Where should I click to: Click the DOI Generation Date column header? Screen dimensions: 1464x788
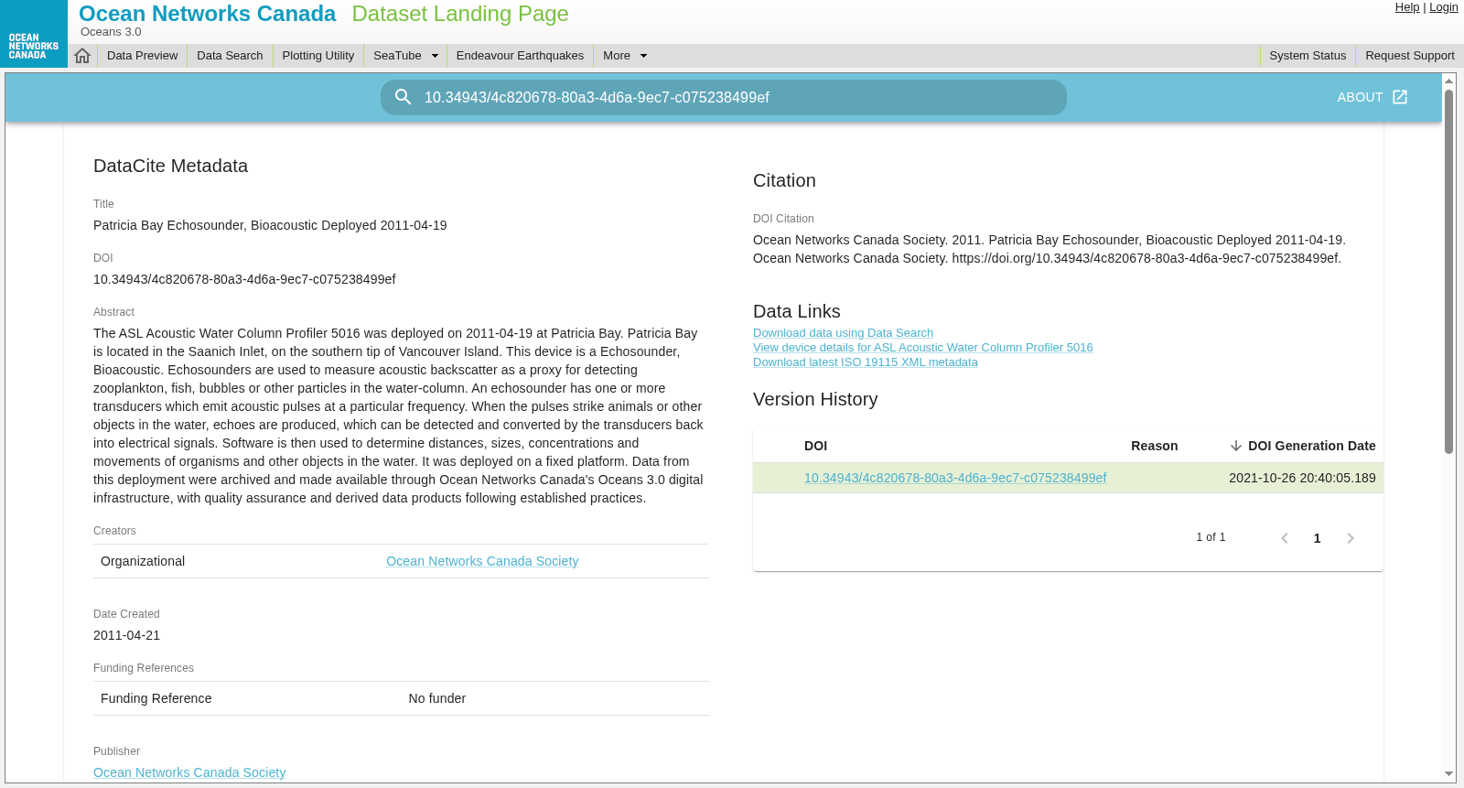click(x=1311, y=446)
